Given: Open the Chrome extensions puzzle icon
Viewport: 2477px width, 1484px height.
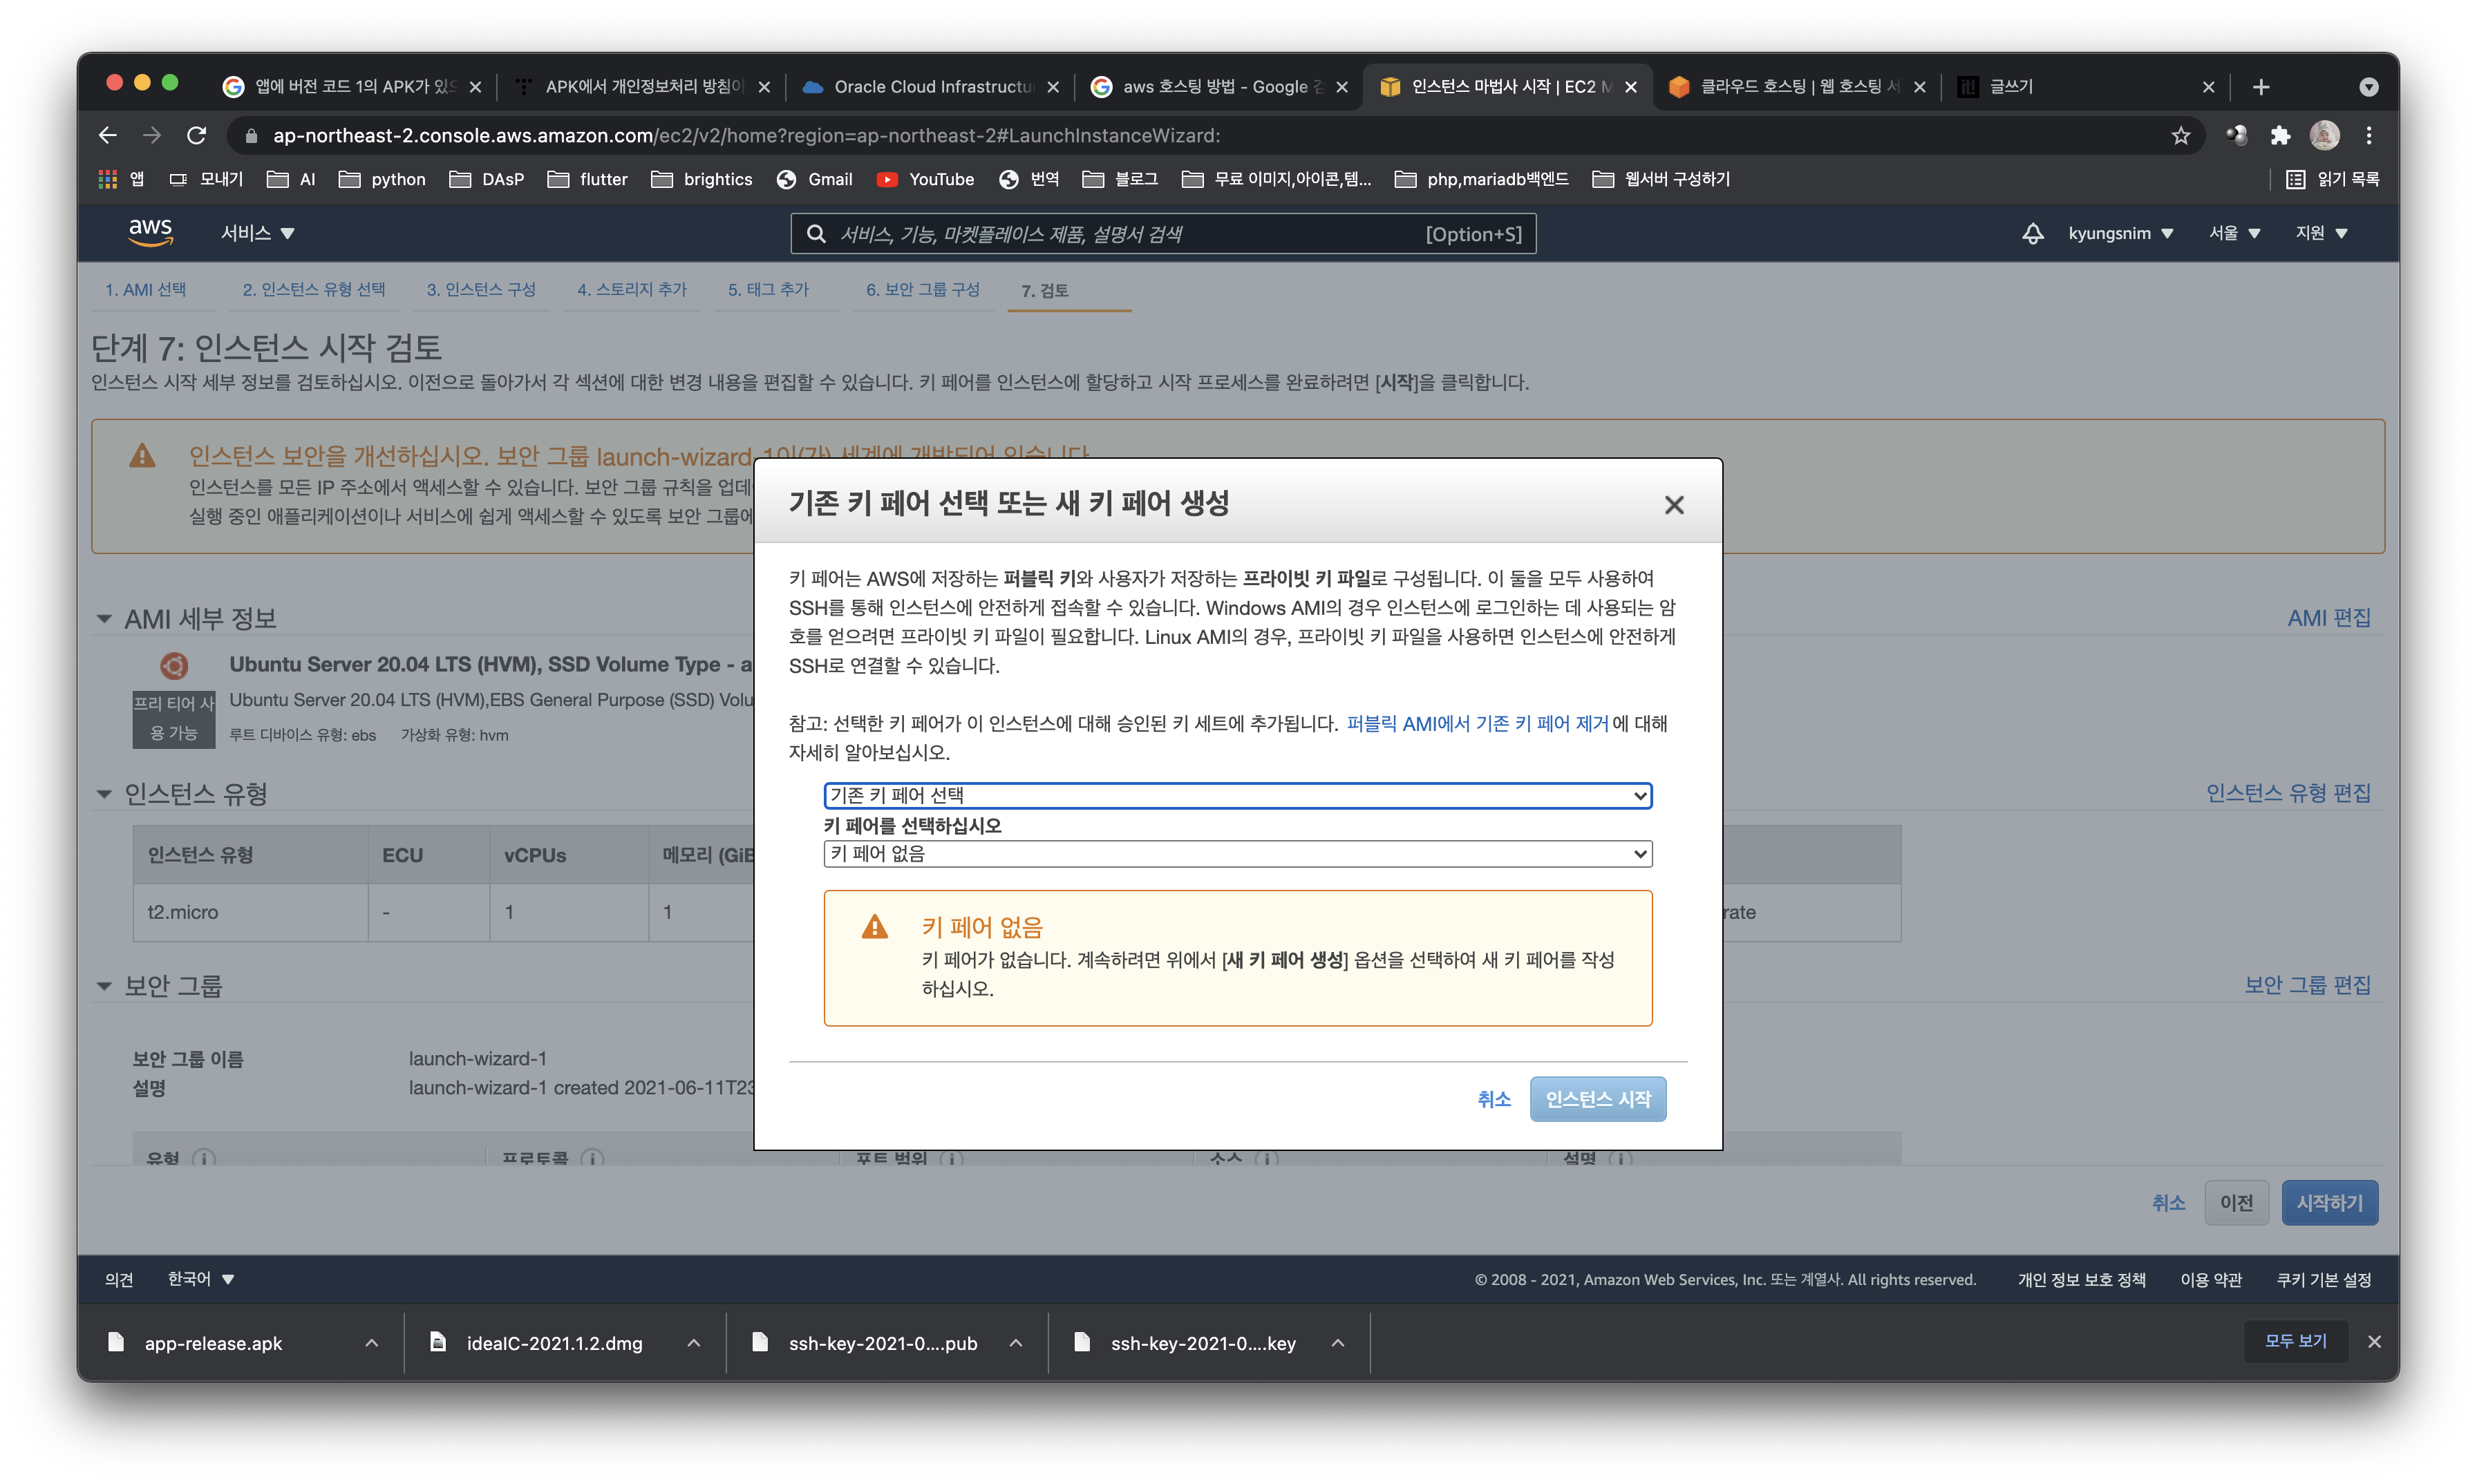Looking at the screenshot, I should (x=2280, y=136).
